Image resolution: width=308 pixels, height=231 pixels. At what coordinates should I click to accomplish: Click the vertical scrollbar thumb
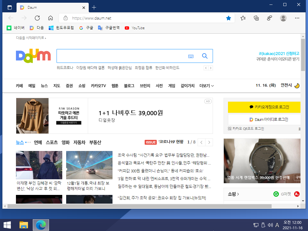(303, 55)
